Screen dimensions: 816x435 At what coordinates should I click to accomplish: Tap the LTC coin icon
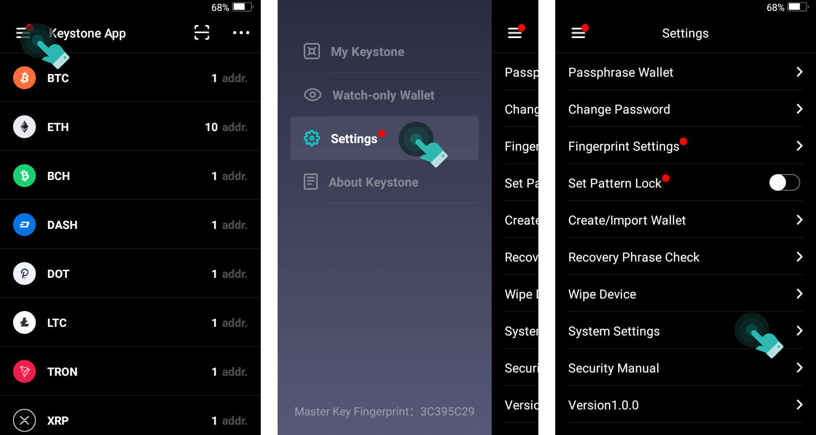point(24,322)
